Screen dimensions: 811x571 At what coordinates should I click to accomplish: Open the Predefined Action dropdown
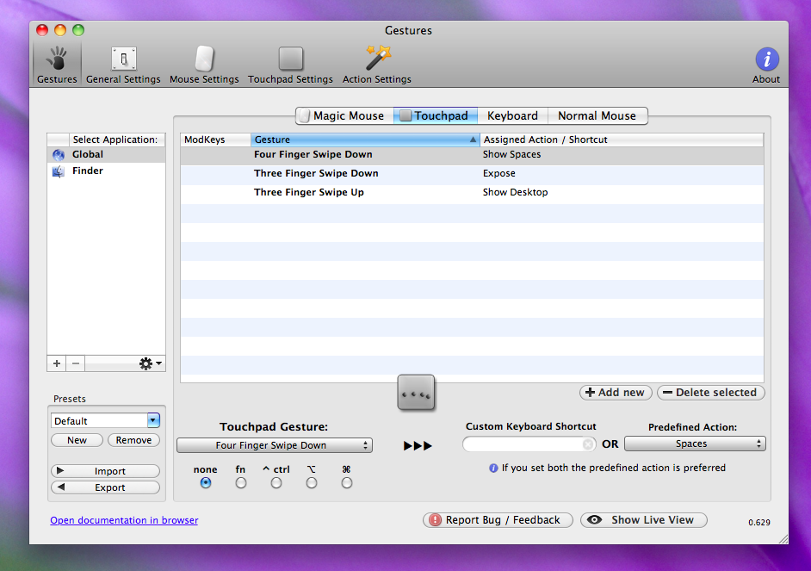pyautogui.click(x=694, y=444)
